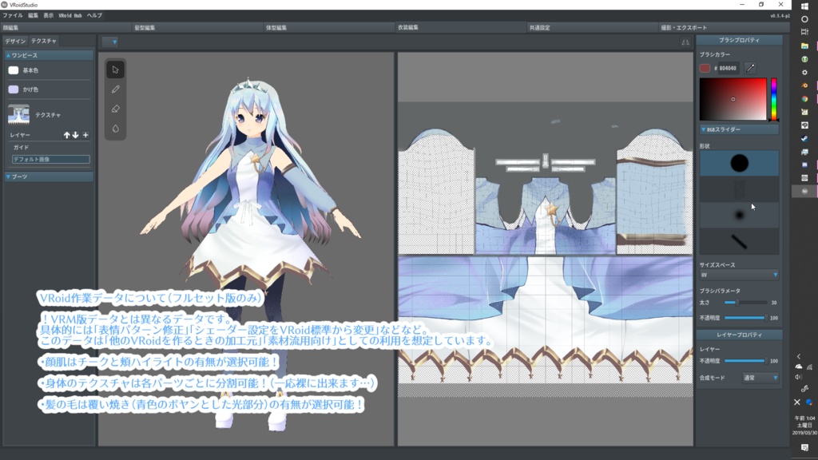Move the texture layer up with the arrow
Image resolution: width=818 pixels, height=460 pixels.
(x=66, y=135)
